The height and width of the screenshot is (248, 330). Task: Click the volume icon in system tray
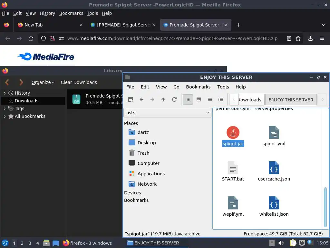pos(281,243)
